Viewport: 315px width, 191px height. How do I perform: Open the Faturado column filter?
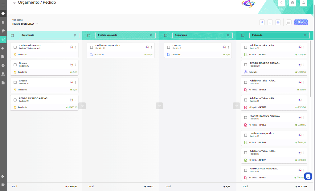pos(305,35)
